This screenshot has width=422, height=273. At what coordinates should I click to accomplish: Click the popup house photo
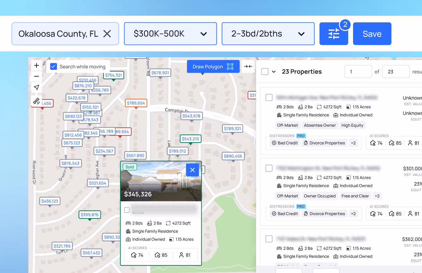tap(161, 181)
